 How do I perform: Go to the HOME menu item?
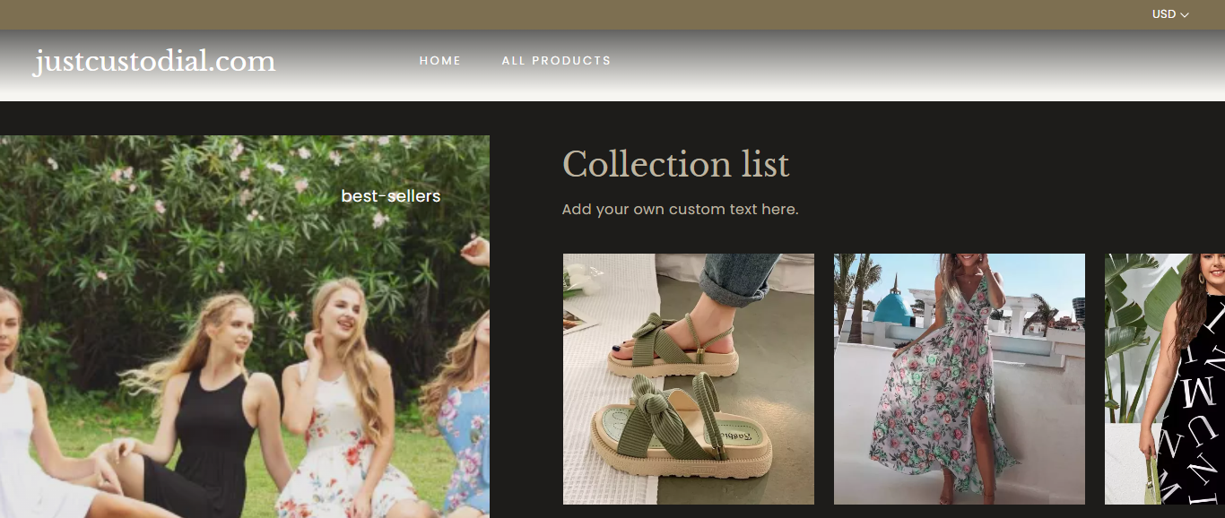[x=439, y=61]
